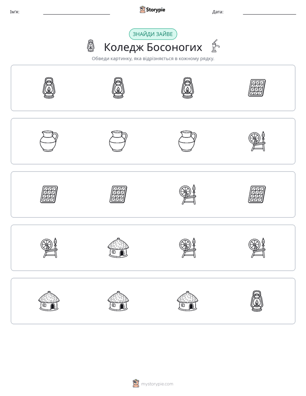The width and height of the screenshot is (306, 396).
Task: Click the lantern icon beside the title
Action: point(90,46)
